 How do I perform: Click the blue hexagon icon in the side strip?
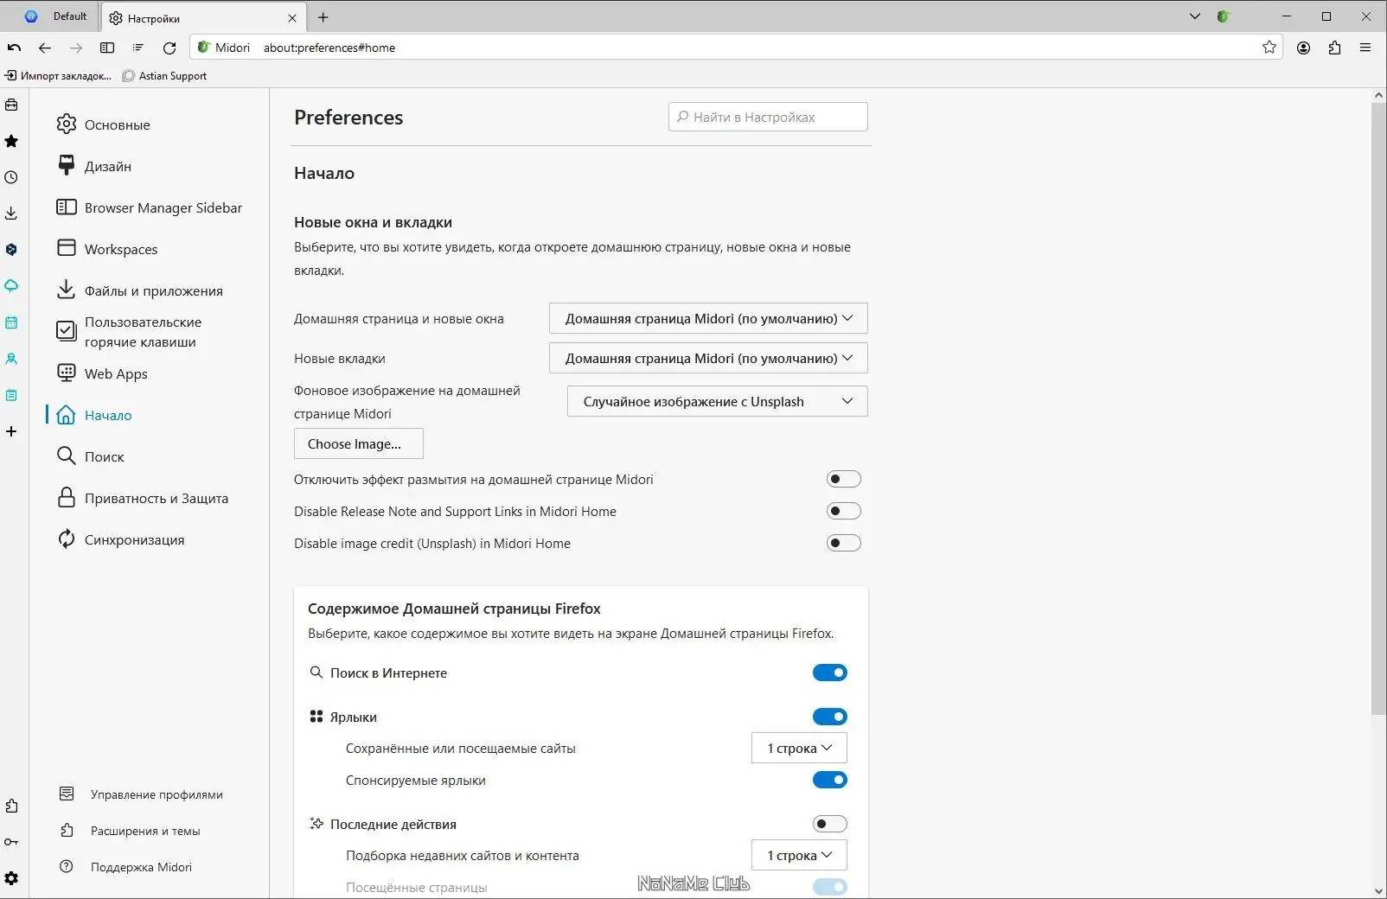tap(11, 250)
